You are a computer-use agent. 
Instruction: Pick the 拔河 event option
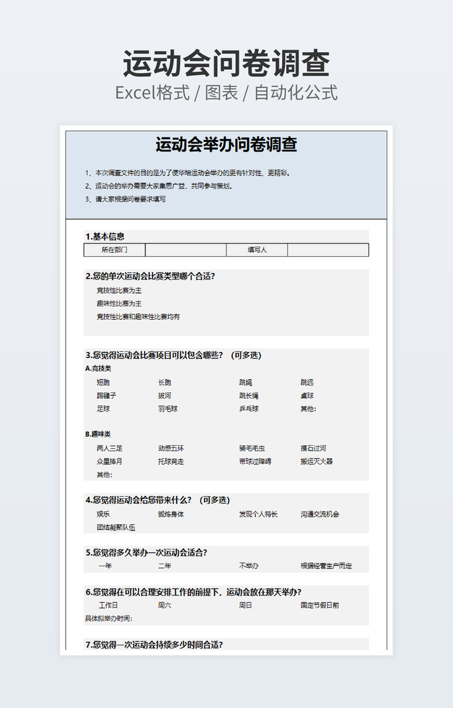click(165, 396)
